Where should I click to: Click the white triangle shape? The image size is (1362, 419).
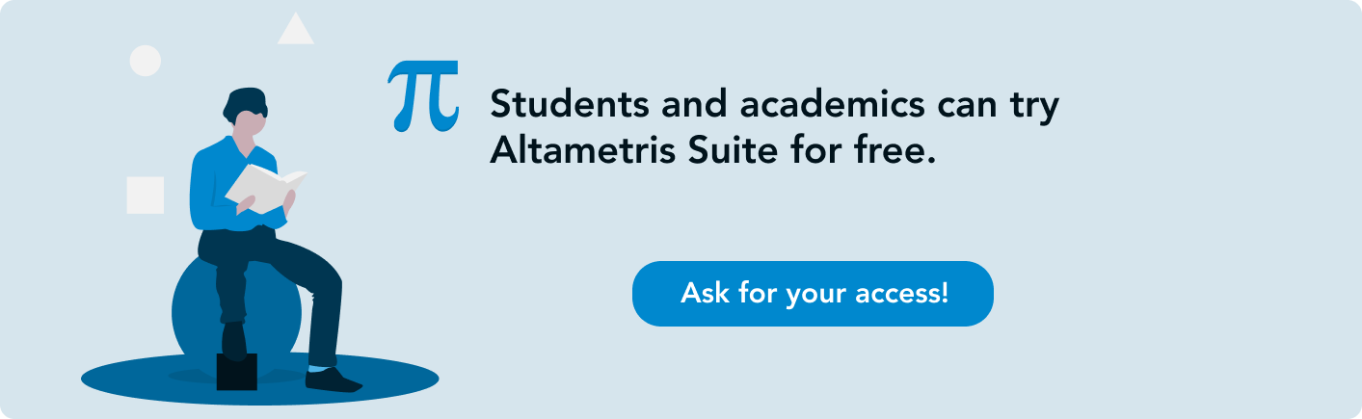tap(296, 29)
